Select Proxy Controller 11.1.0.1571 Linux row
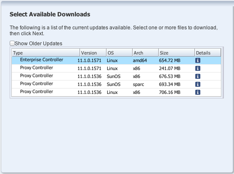This screenshot has width=234, height=174. point(117,68)
